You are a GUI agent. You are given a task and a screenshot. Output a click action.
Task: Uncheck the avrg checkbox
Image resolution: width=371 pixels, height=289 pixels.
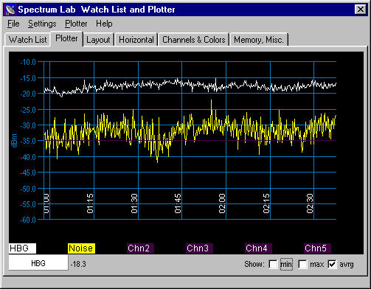[332, 265]
